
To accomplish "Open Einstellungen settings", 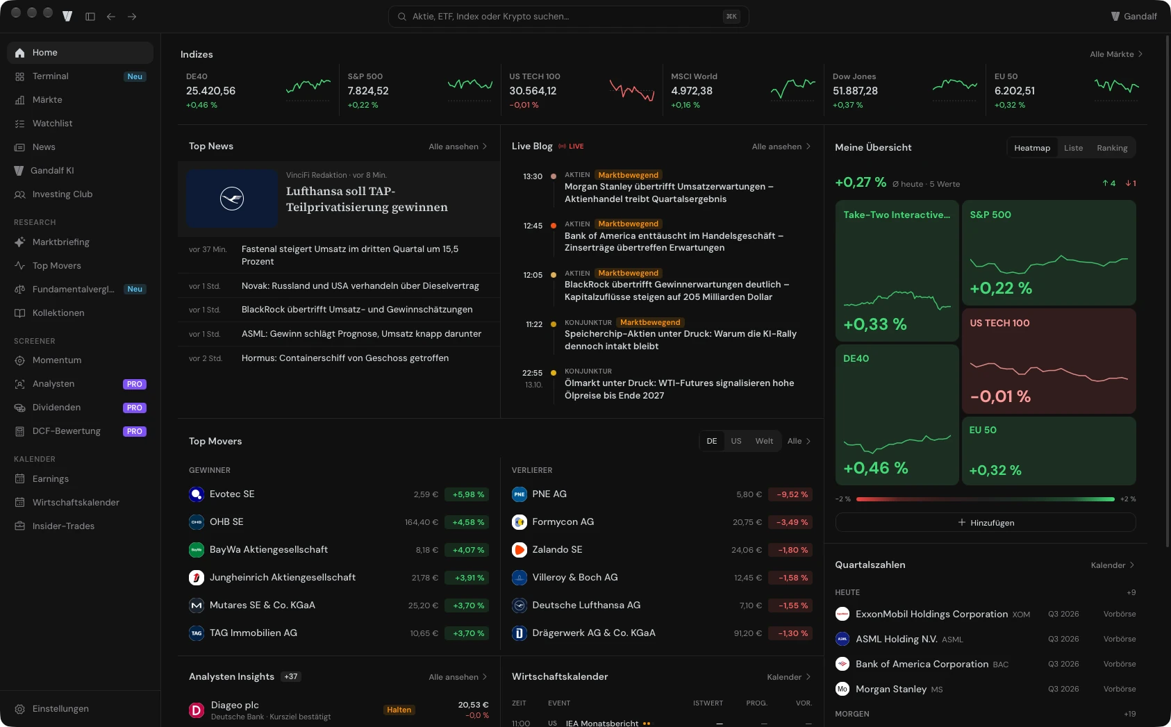I will coord(80,709).
